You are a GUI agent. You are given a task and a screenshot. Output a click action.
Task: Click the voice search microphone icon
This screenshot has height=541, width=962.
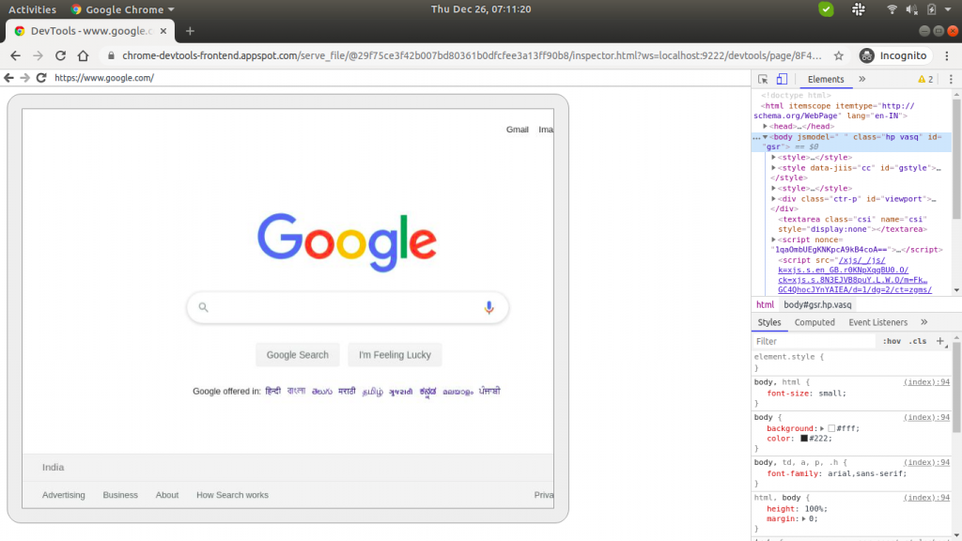click(x=488, y=307)
